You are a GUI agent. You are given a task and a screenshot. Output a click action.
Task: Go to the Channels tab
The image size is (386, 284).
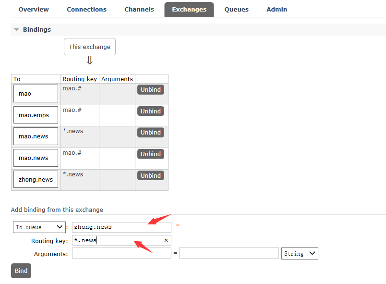139,9
